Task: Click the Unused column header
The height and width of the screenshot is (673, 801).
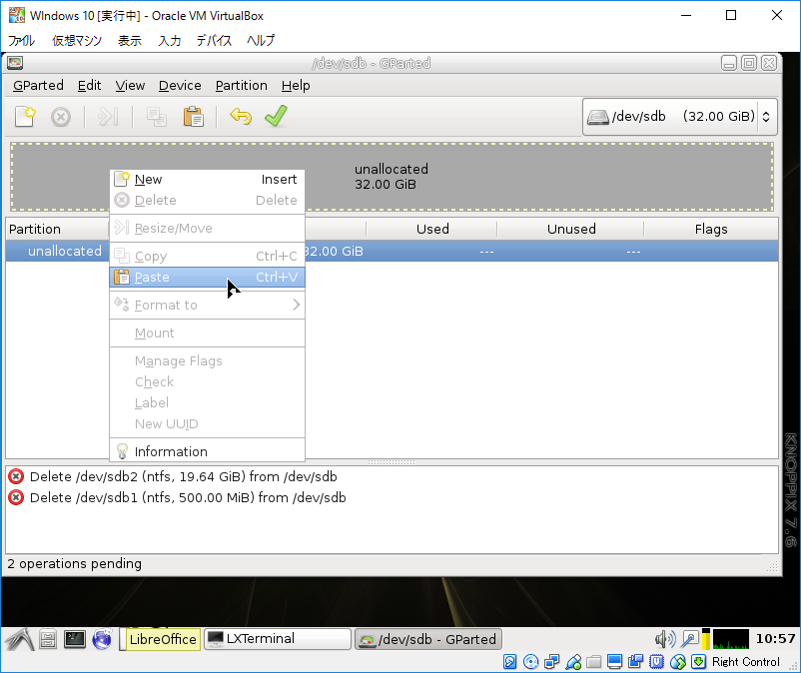Action: (x=571, y=229)
